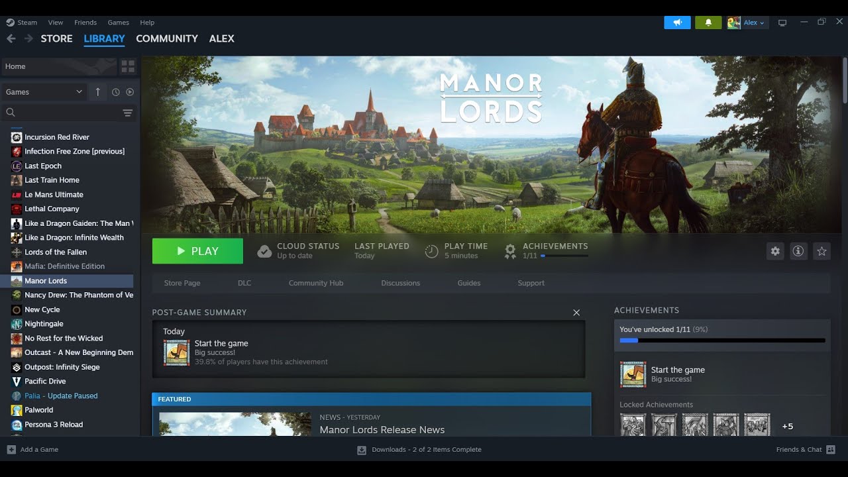
Task: Open the View menu
Action: [56, 23]
